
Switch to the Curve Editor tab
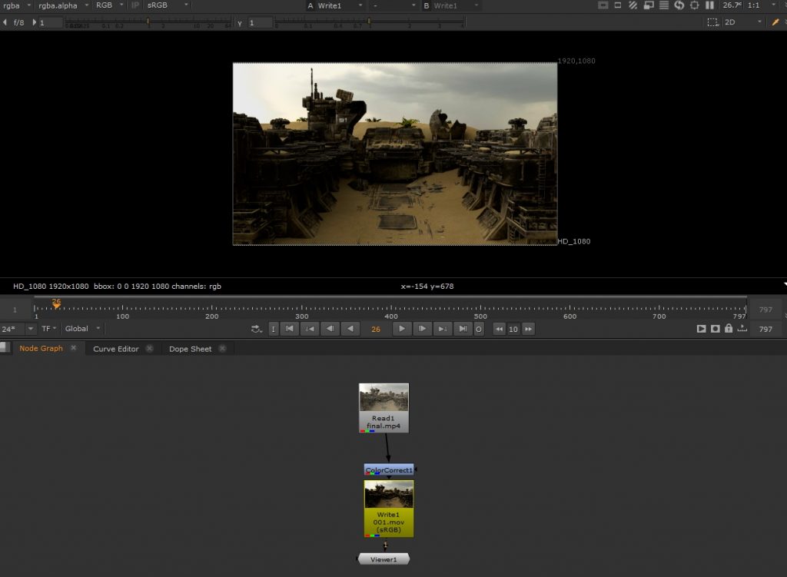click(116, 349)
